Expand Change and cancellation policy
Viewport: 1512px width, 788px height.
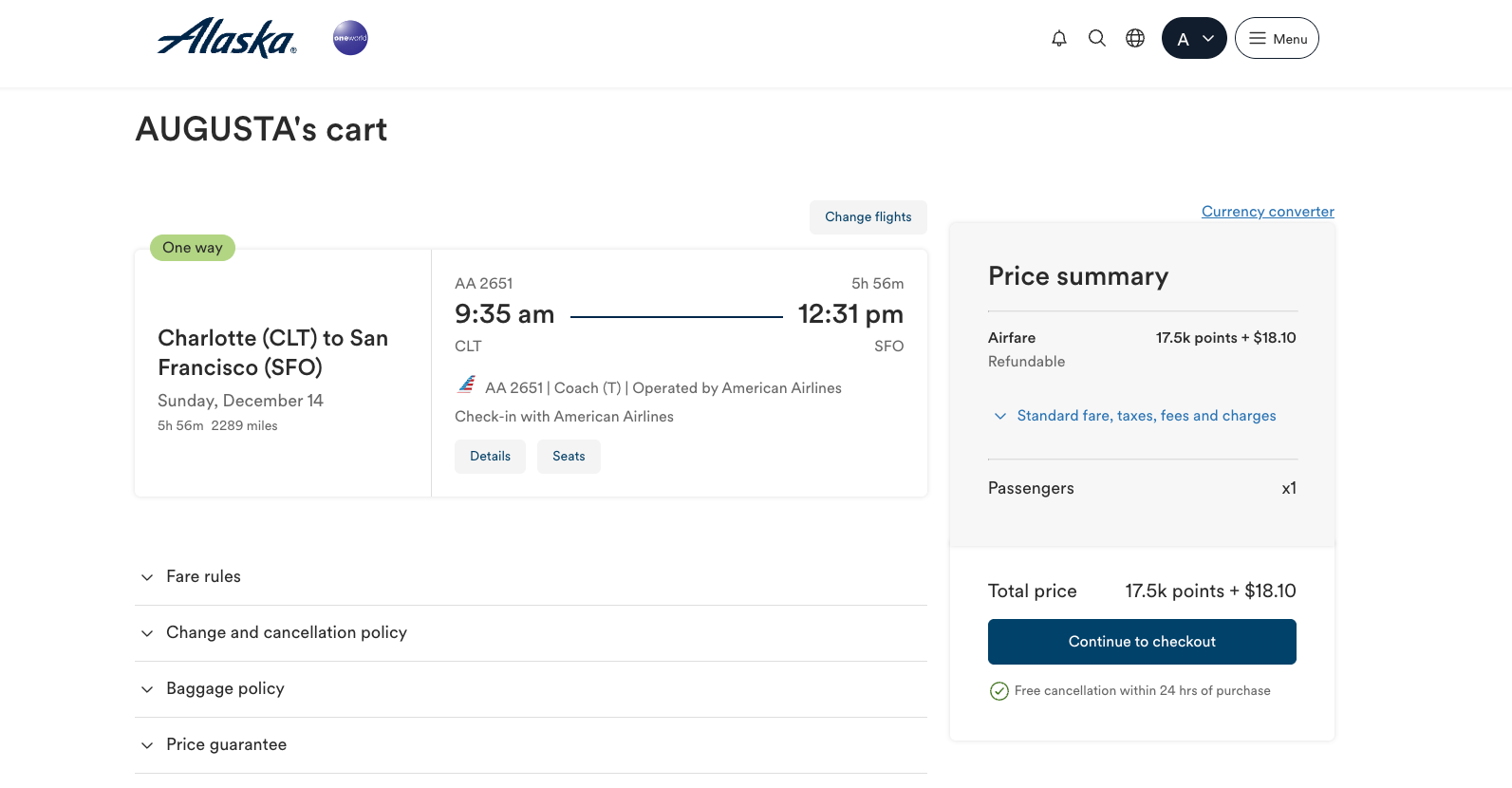(286, 632)
